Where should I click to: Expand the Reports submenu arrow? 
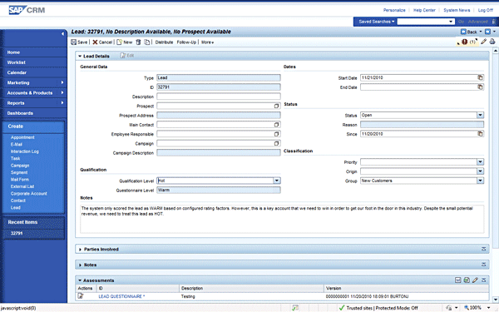62,103
